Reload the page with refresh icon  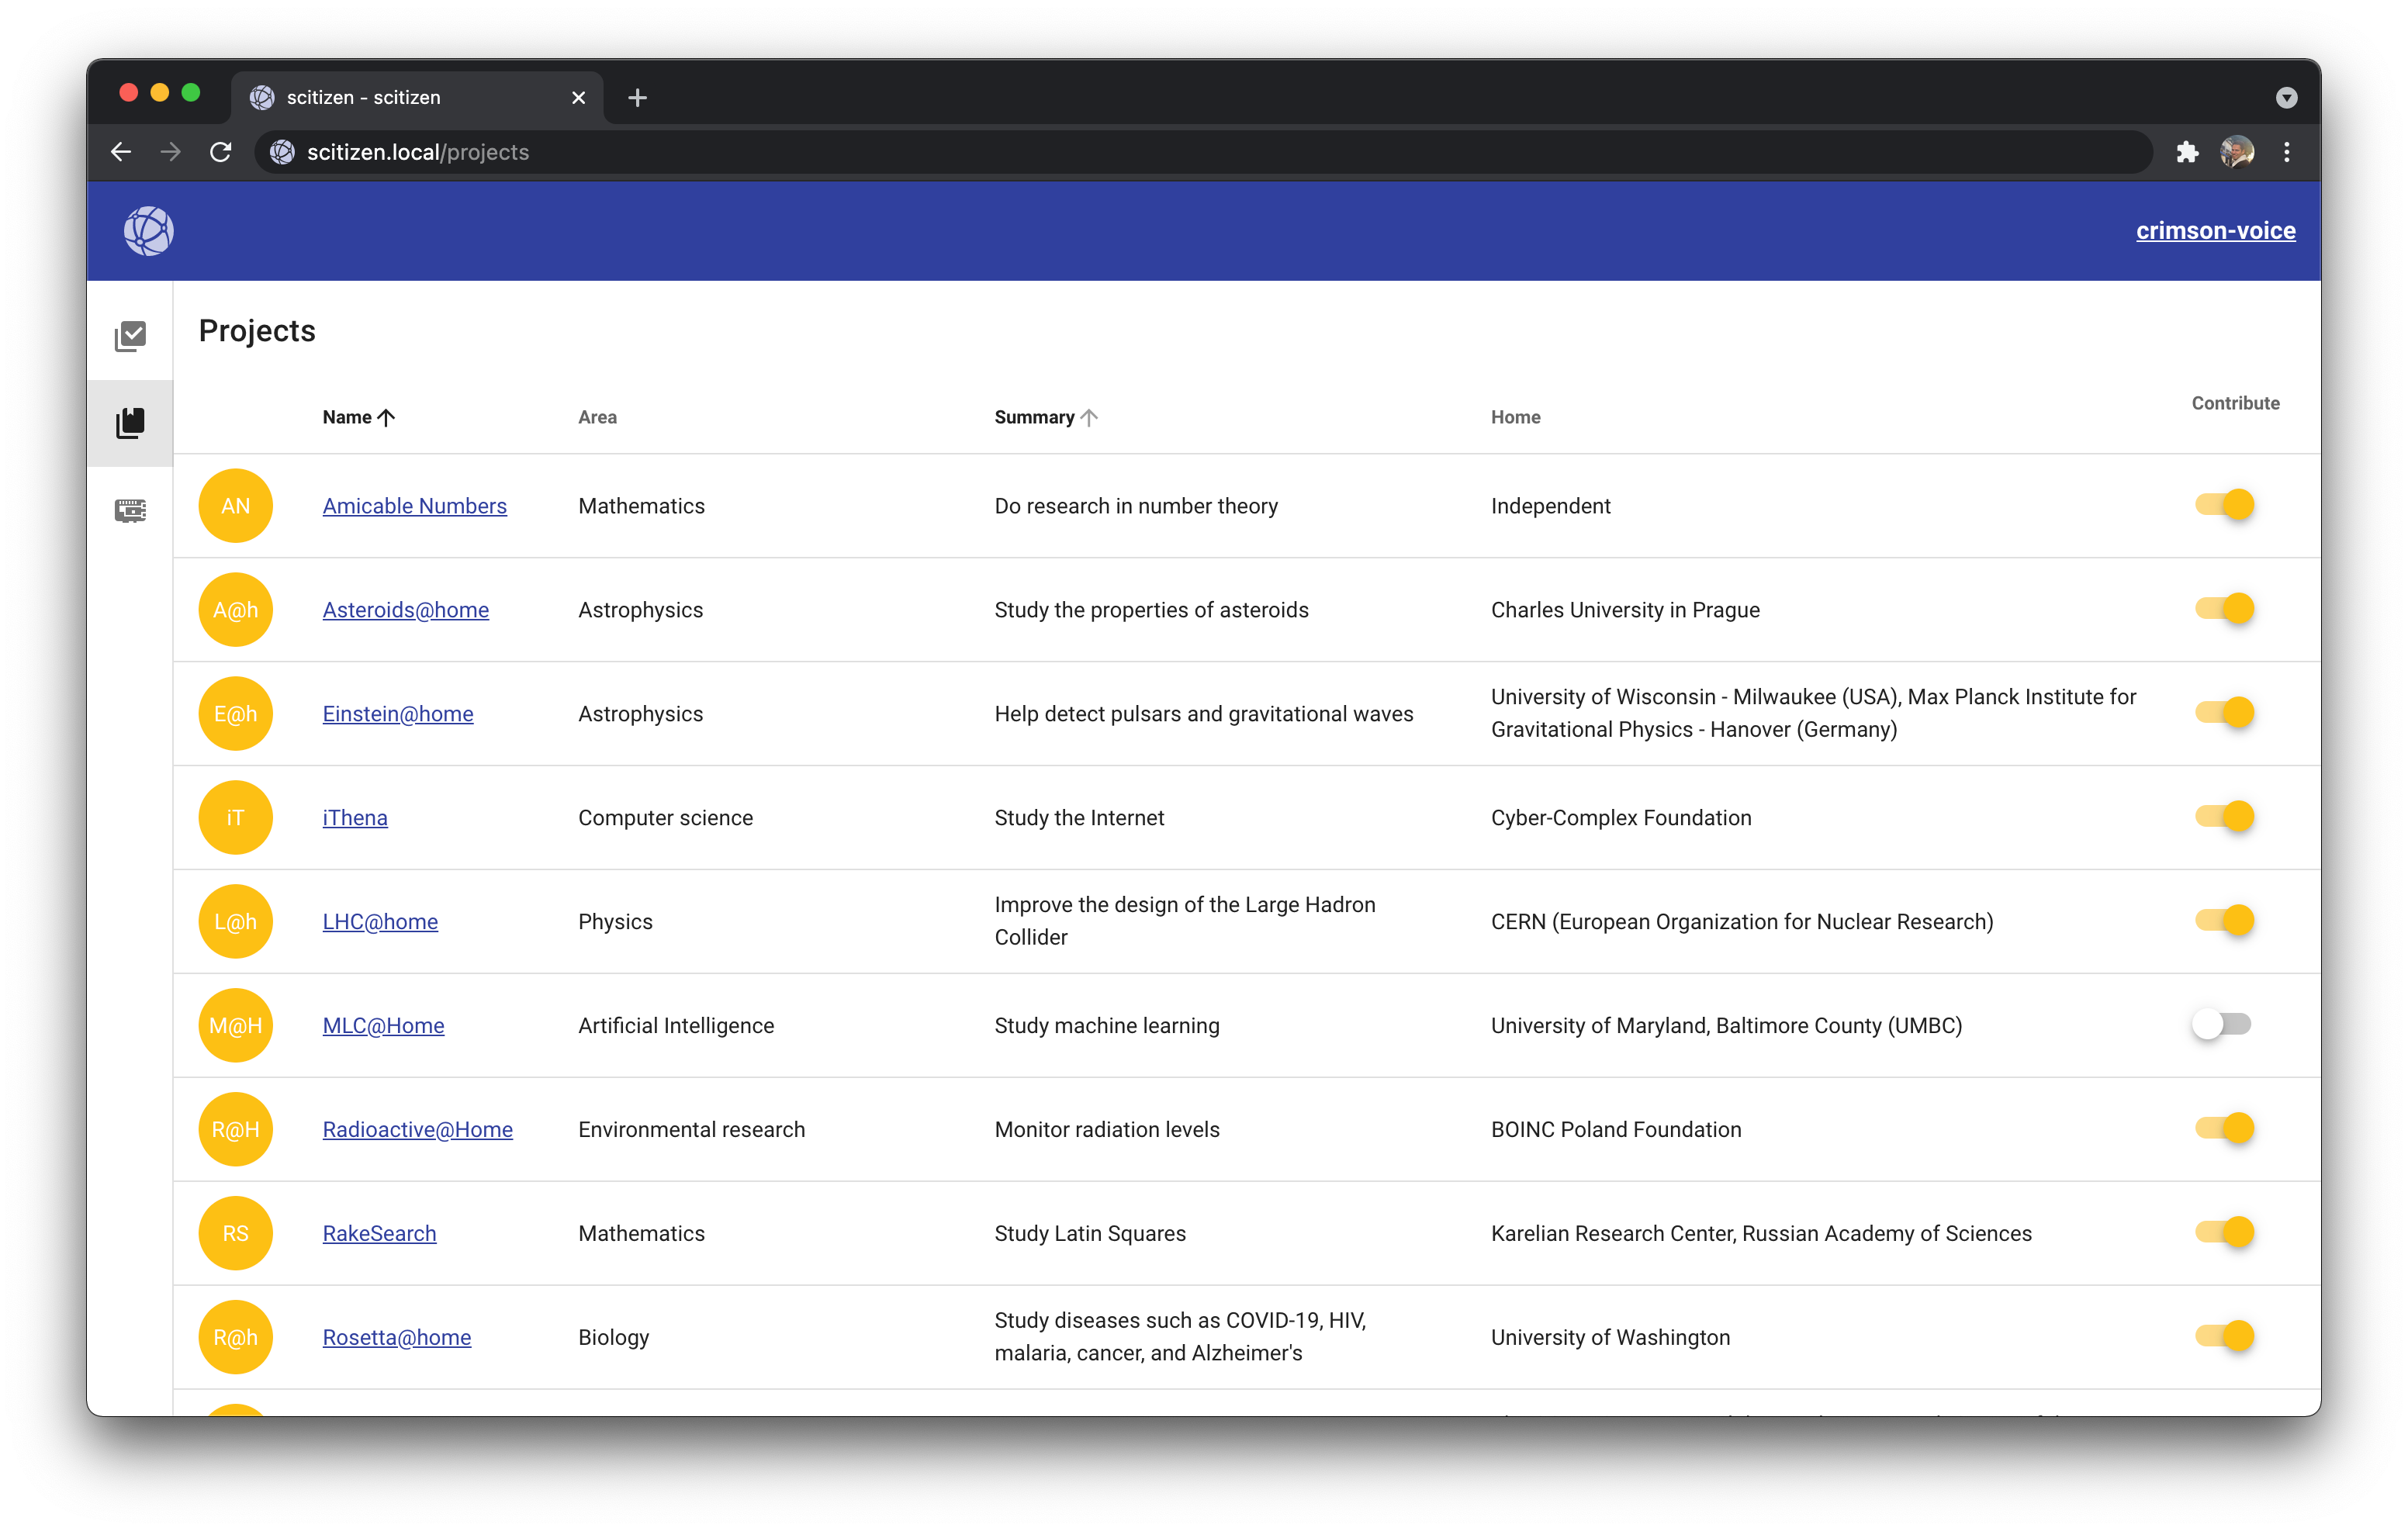pyautogui.click(x=221, y=152)
